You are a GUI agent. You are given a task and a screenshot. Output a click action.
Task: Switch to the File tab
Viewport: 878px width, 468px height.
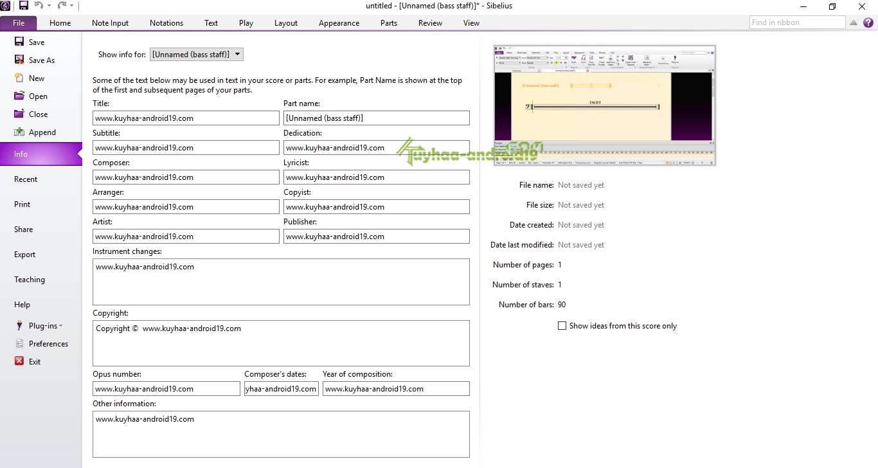19,23
